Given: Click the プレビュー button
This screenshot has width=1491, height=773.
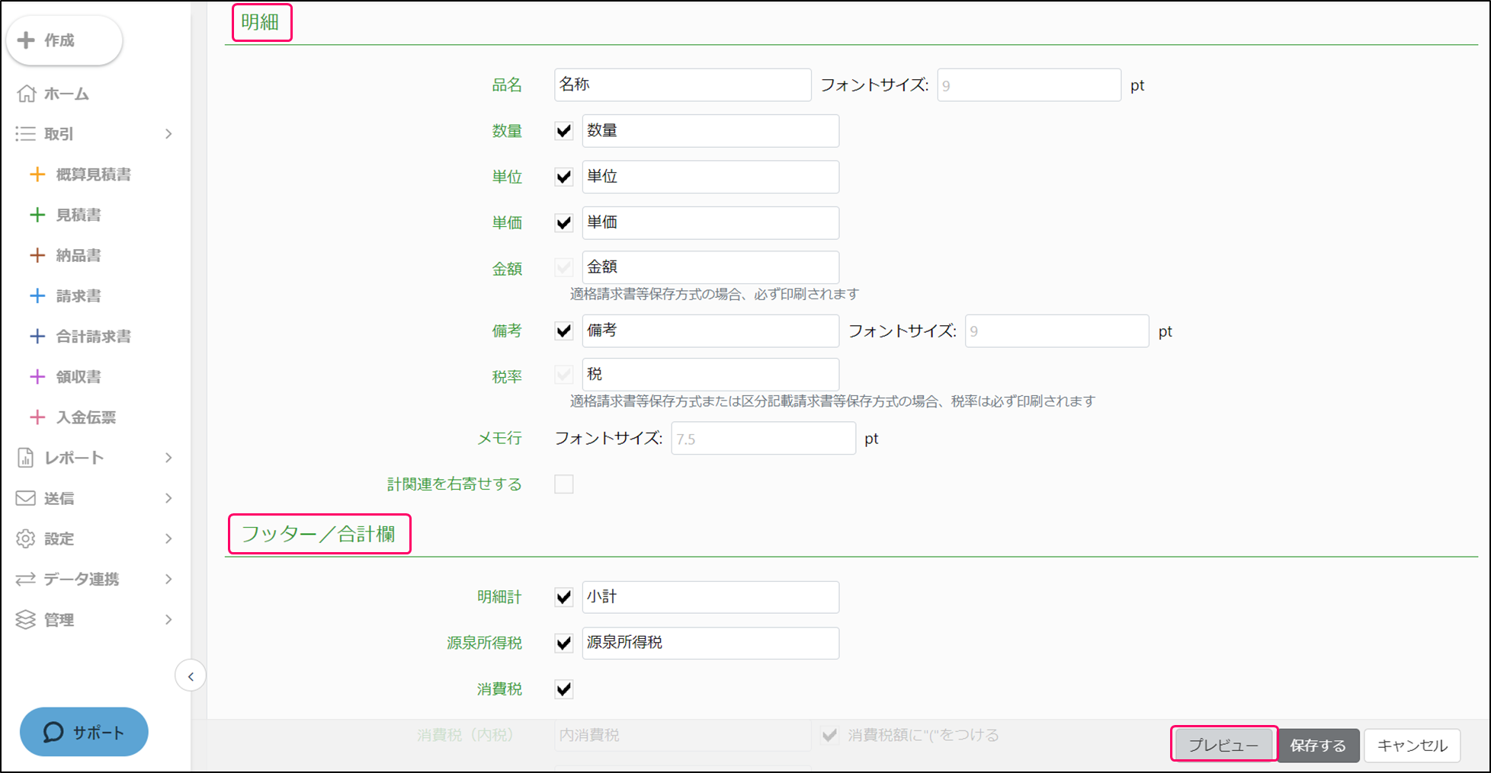Looking at the screenshot, I should click(x=1223, y=745).
